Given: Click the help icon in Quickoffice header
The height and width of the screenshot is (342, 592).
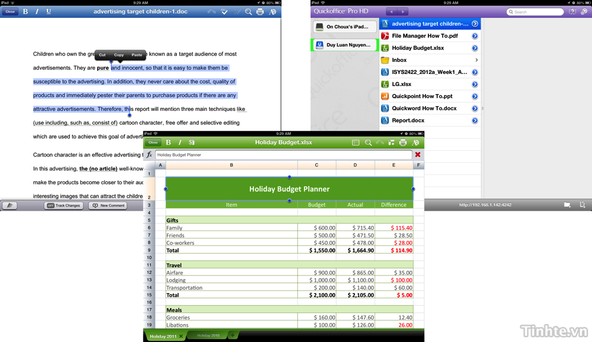Looking at the screenshot, I should point(572,12).
